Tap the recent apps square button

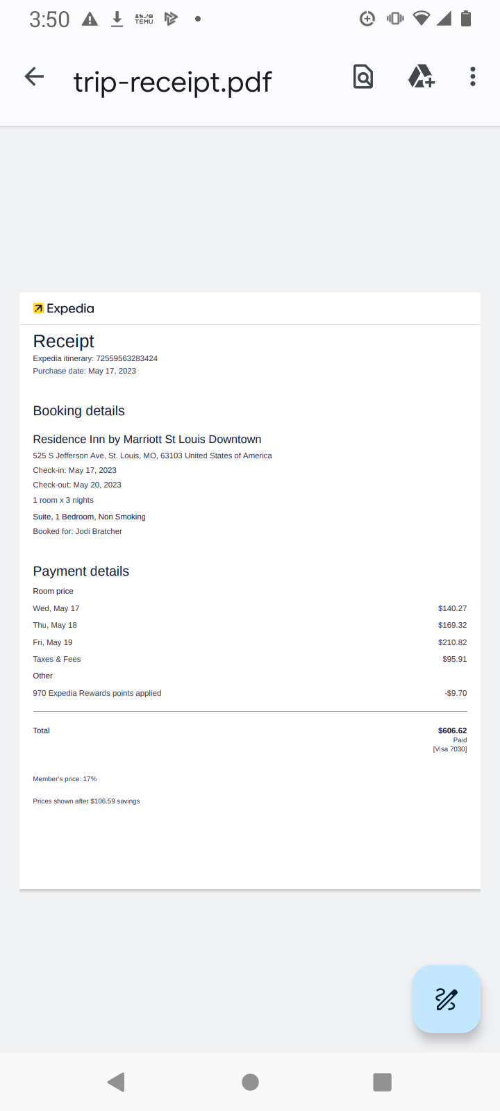click(x=382, y=1082)
